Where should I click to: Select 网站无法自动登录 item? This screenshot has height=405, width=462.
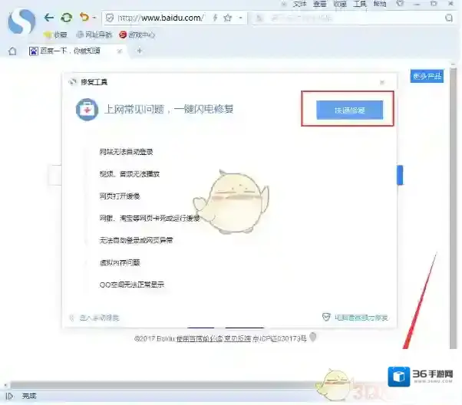(x=127, y=152)
